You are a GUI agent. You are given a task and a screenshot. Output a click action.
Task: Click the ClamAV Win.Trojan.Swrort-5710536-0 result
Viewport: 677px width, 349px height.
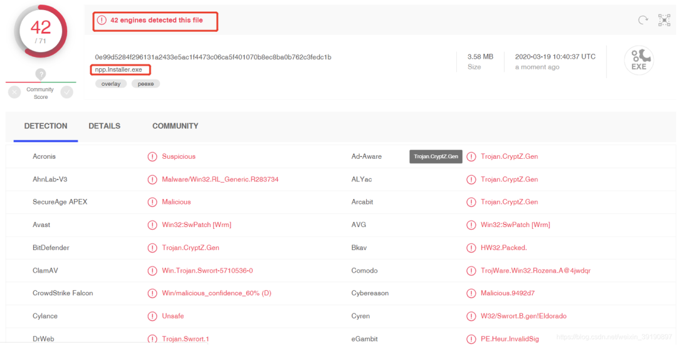[x=207, y=271]
